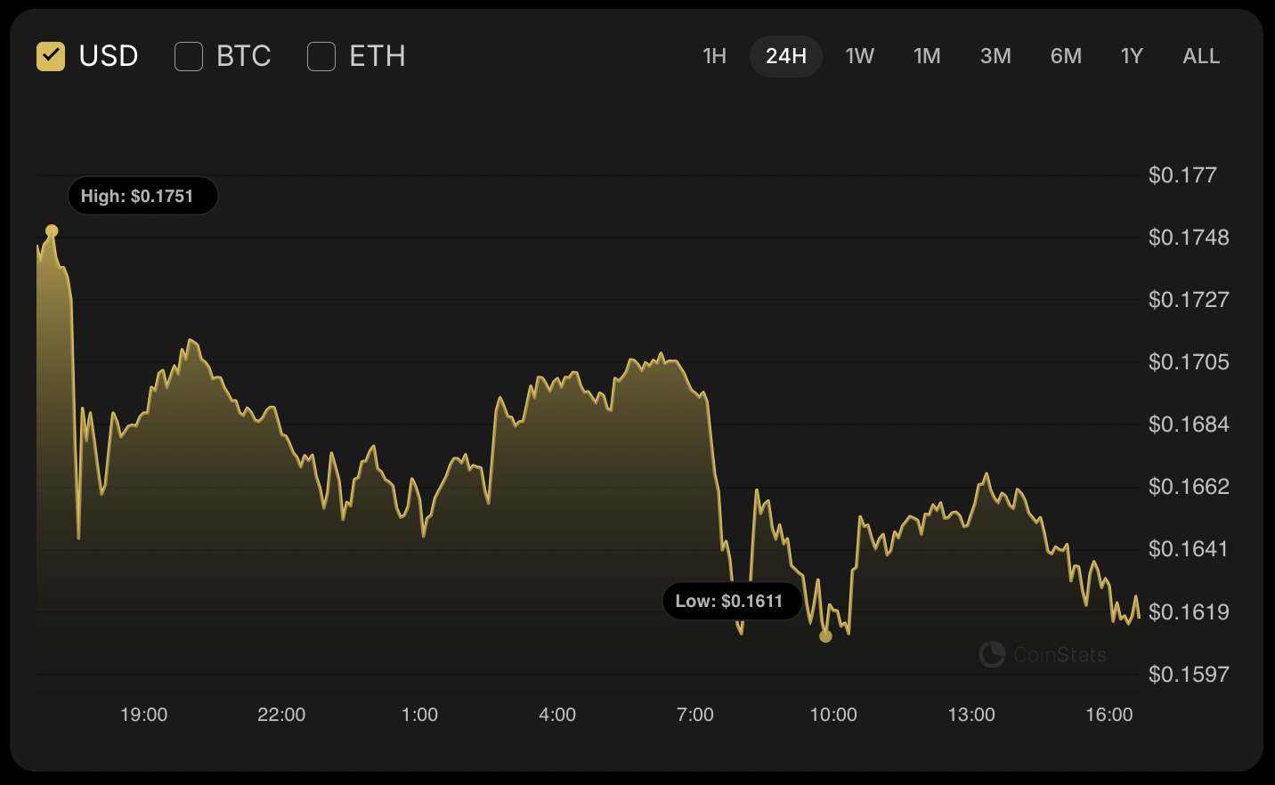Click the active 24H timeframe button
Screen dimensions: 1275x785
tap(786, 56)
